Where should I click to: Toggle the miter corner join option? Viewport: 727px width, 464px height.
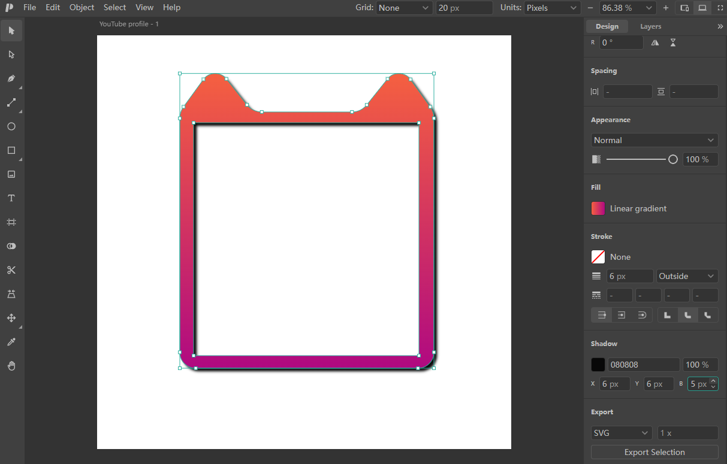click(x=668, y=315)
